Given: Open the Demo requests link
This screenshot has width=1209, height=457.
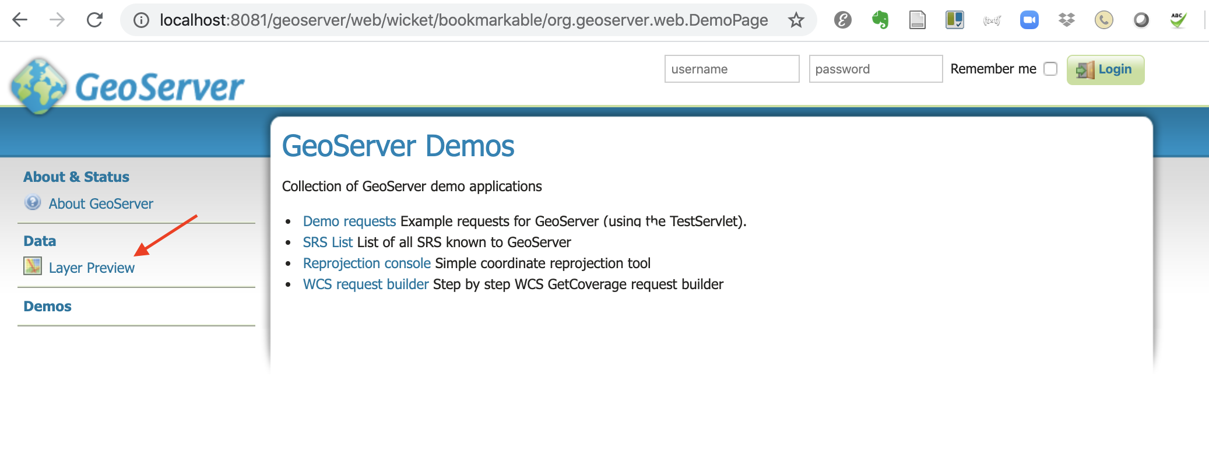Looking at the screenshot, I should point(349,222).
